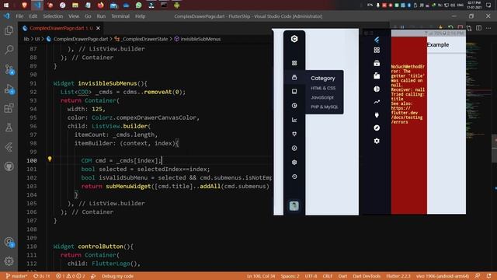Click the CRLF line ending in status bar
The image size is (497, 280).
328,276
